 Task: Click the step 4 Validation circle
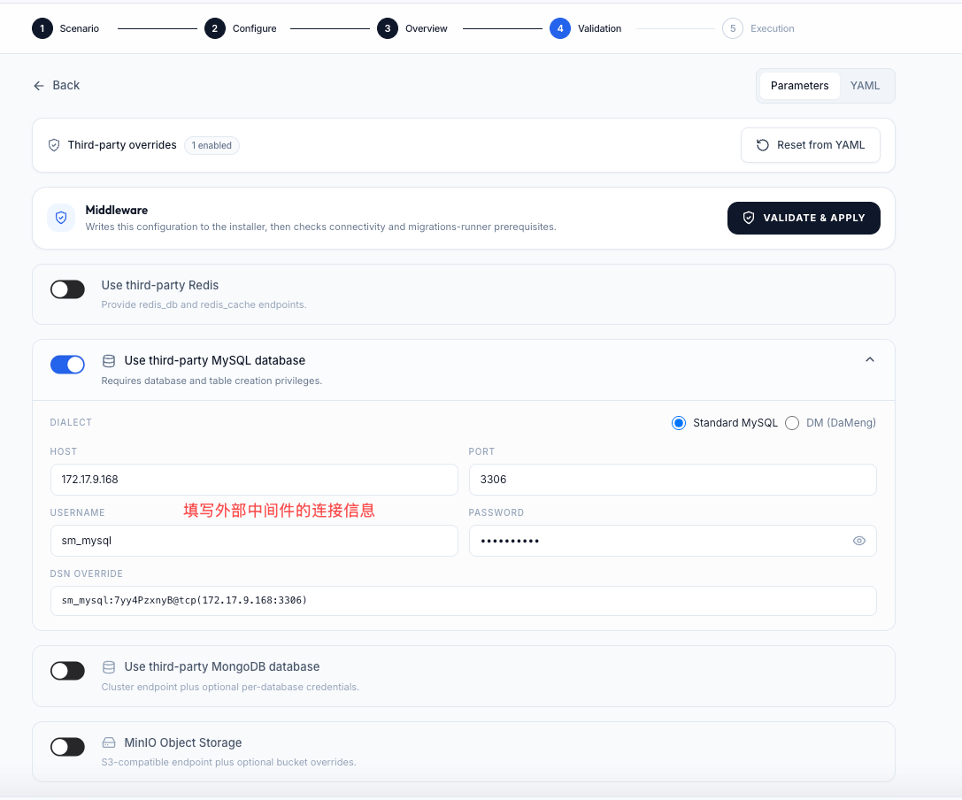(560, 28)
